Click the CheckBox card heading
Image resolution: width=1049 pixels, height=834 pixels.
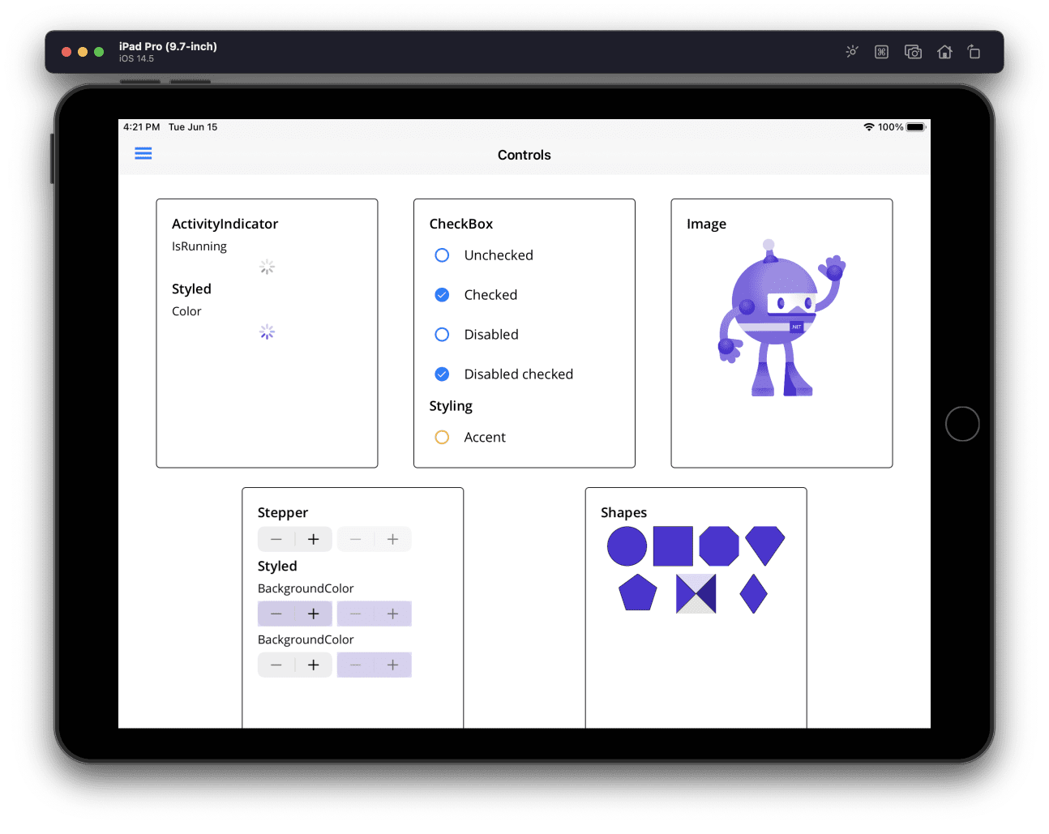coord(461,224)
